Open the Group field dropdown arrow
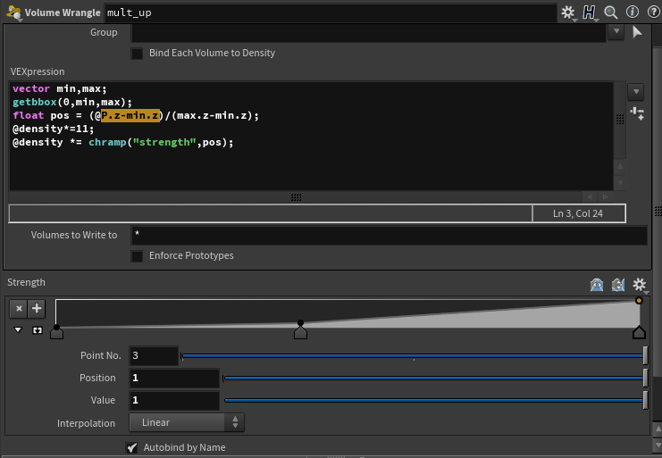Image resolution: width=662 pixels, height=458 pixels. click(x=616, y=31)
